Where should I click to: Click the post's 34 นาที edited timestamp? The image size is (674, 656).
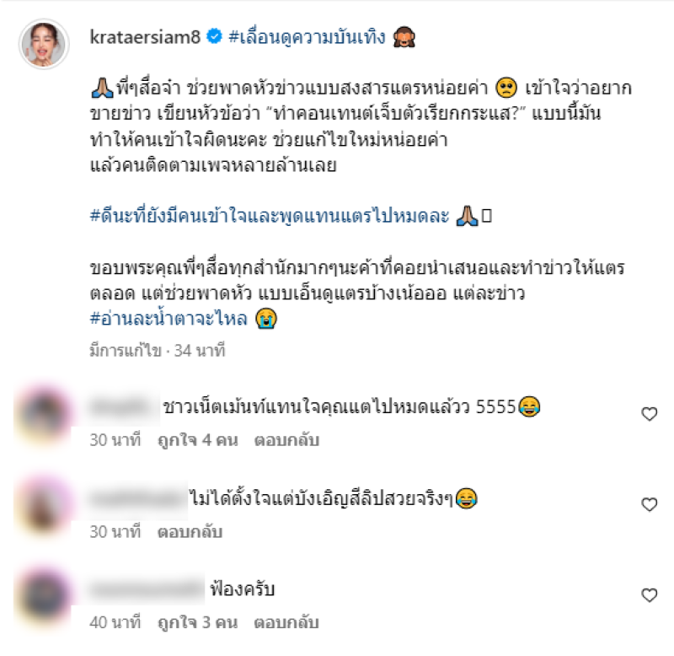tap(200, 351)
